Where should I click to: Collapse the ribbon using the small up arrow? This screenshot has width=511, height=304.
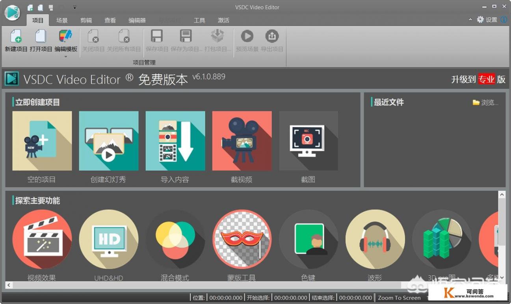[x=470, y=20]
